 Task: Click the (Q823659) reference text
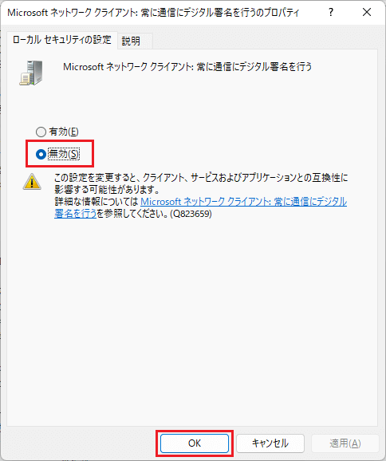coord(191,214)
